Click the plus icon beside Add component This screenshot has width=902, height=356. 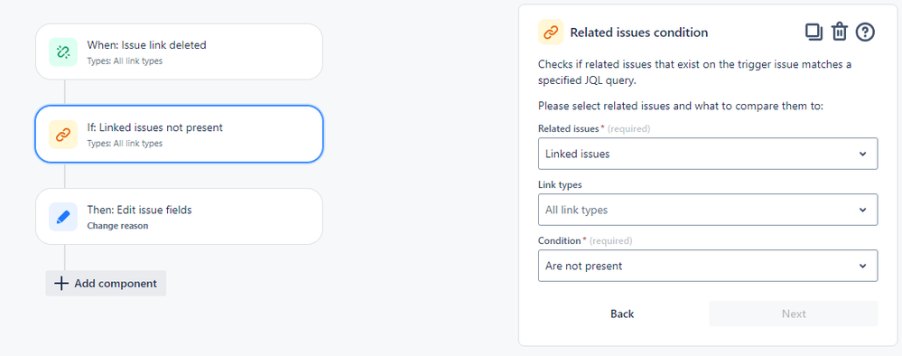pos(61,284)
